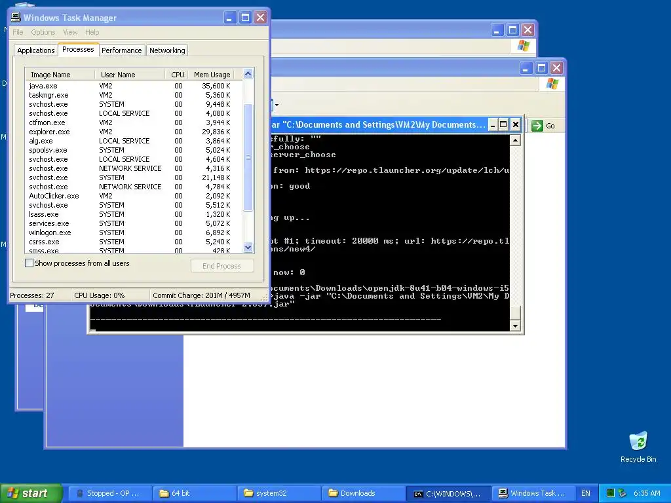Image resolution: width=671 pixels, height=503 pixels.
Task: Select the Processes tab
Action: 78,49
